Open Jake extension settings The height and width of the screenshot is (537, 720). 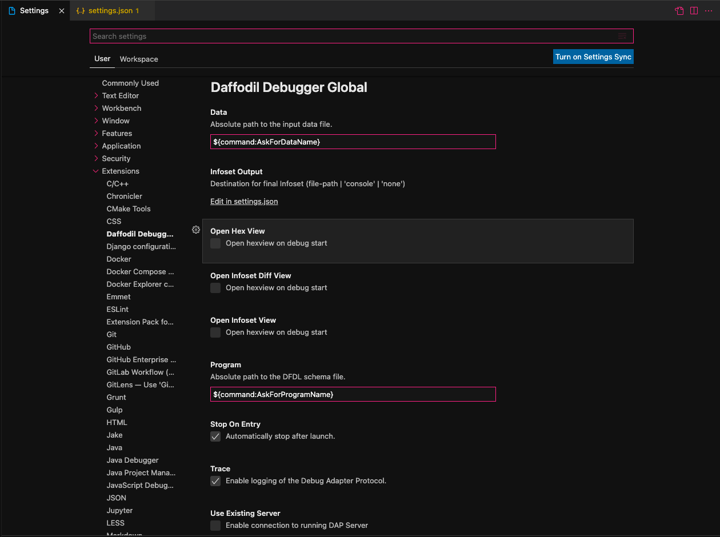pyautogui.click(x=114, y=435)
